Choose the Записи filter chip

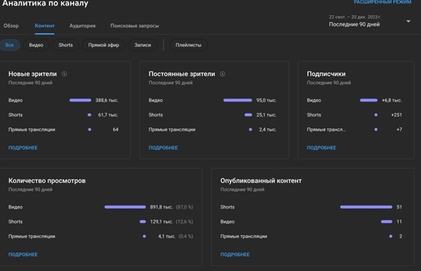142,45
